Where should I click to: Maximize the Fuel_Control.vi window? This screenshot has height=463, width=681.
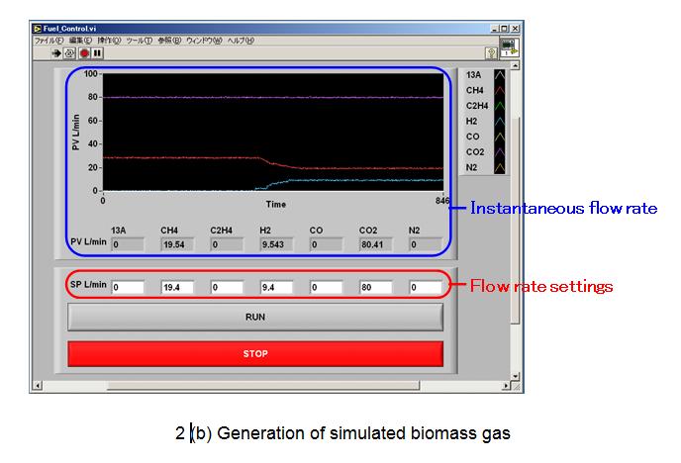tap(504, 29)
